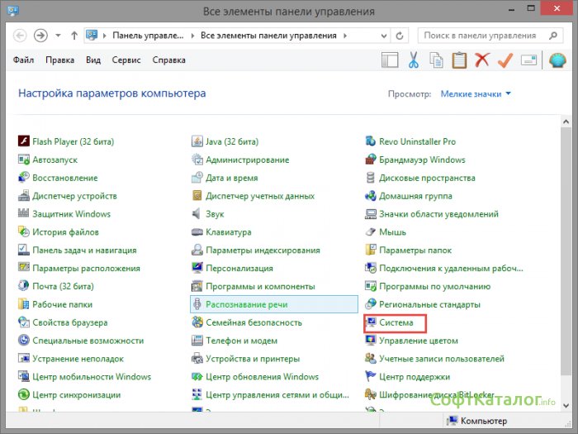Click the orange checkmark Properties icon

click(505, 60)
